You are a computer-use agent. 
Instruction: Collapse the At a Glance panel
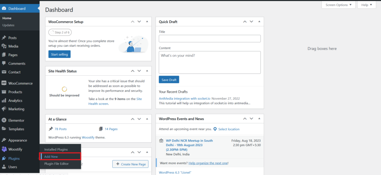click(147, 119)
